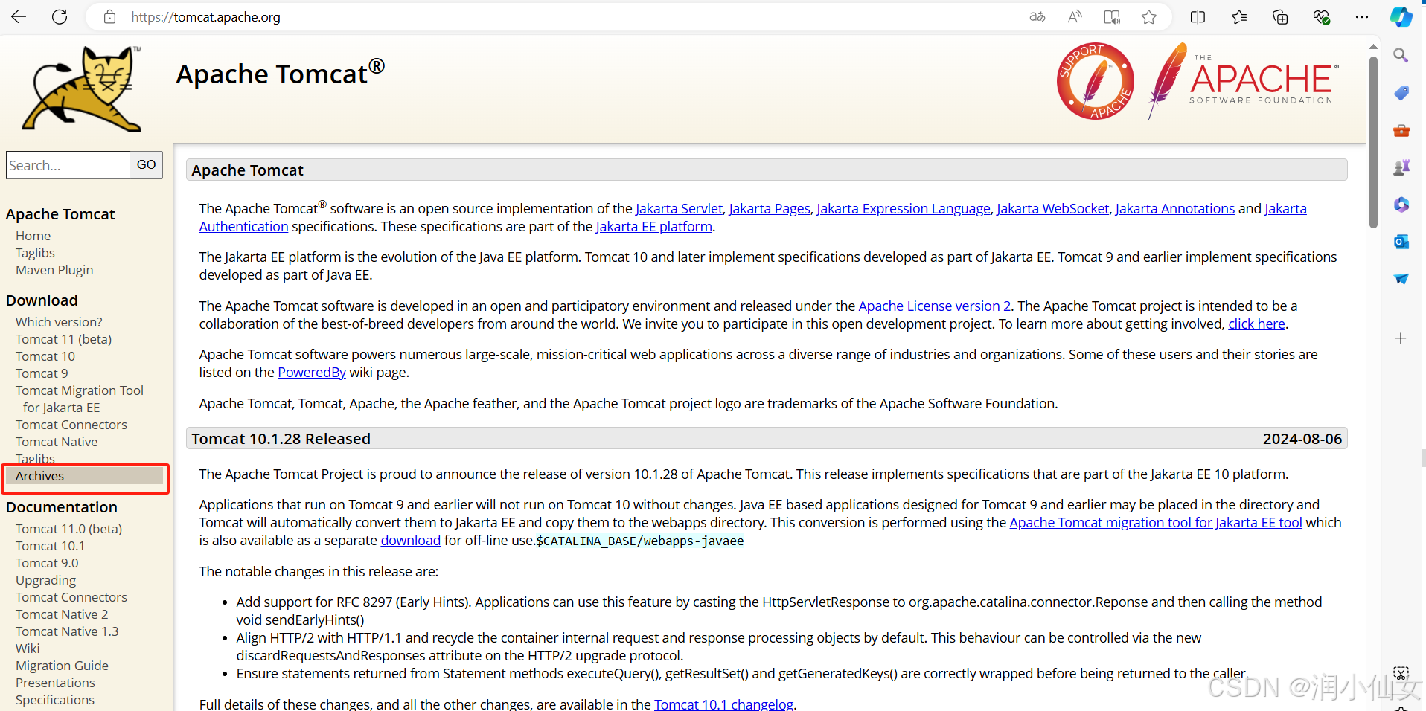
Task: Open Home in the sidebar
Action: click(x=33, y=236)
